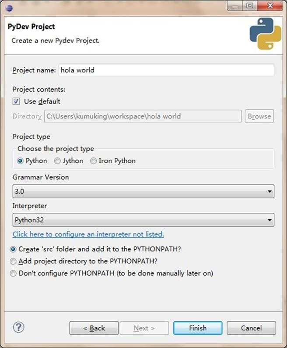Image resolution: width=287 pixels, height=348 pixels.
Task: Click the Project name text field
Action: pyautogui.click(x=166, y=70)
